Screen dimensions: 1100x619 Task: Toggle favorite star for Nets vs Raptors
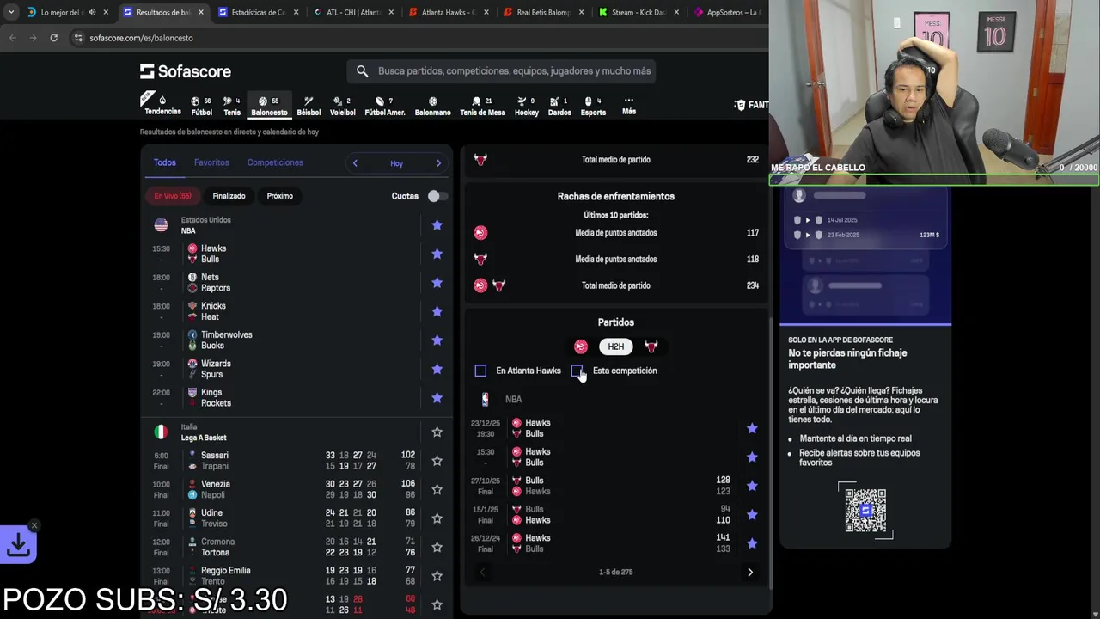[437, 283]
